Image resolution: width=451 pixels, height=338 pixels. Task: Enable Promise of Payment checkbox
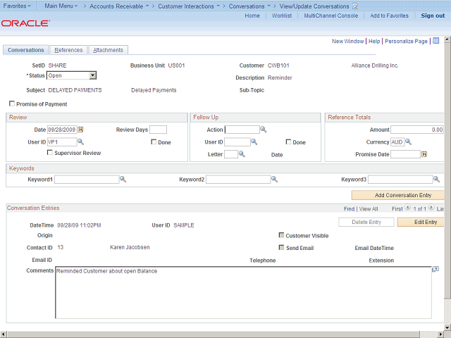11,104
